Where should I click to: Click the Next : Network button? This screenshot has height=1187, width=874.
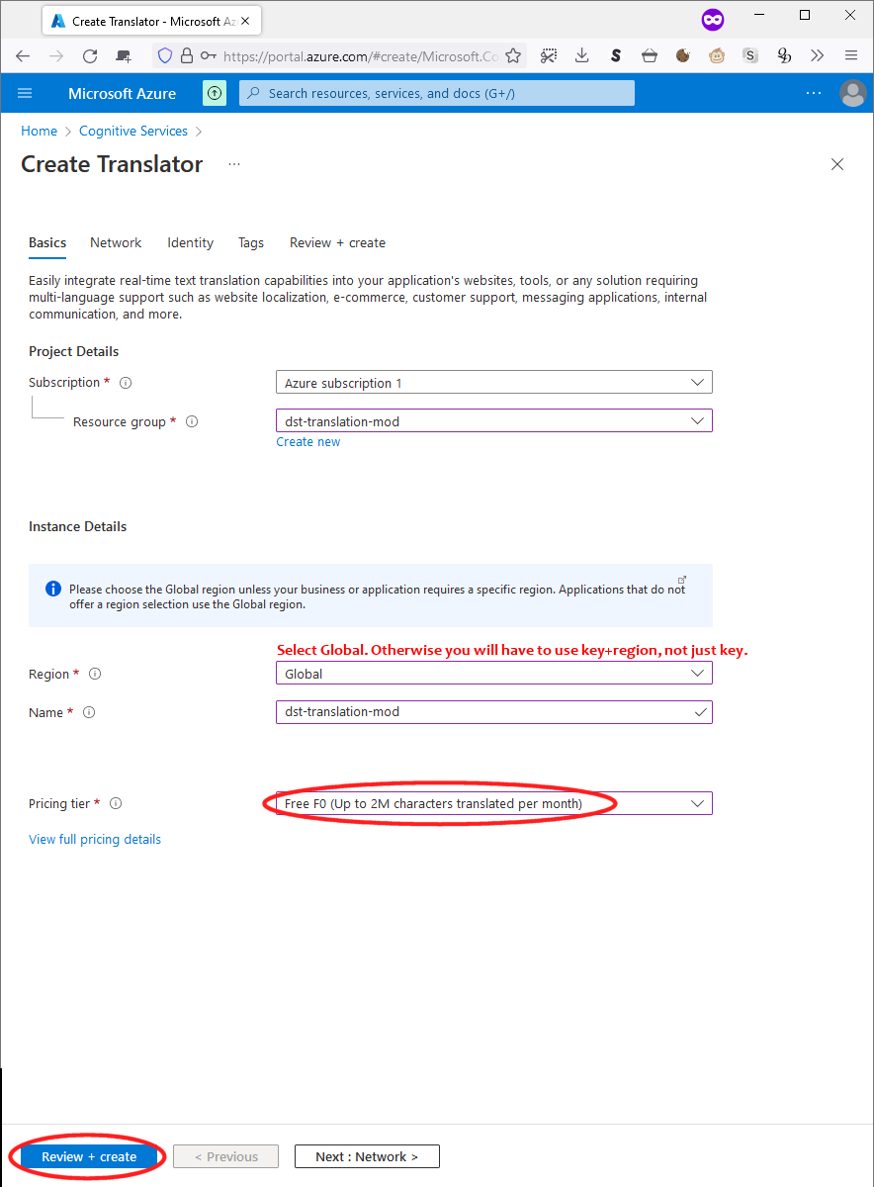click(x=367, y=1156)
